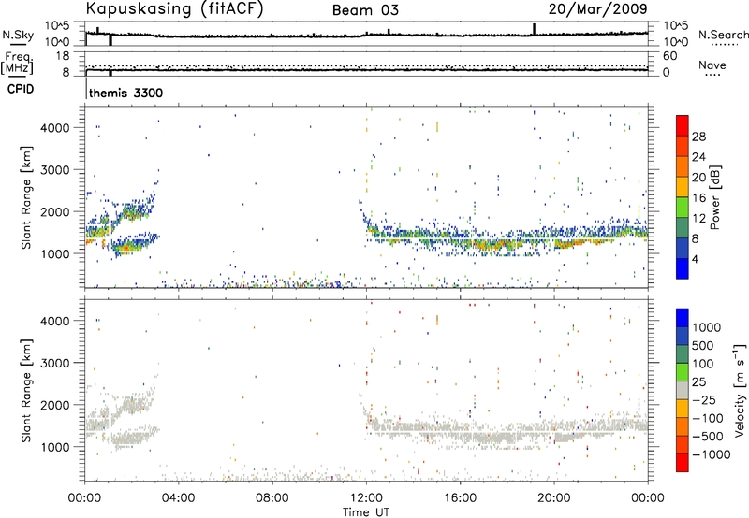Image resolution: width=749 pixels, height=518 pixels.
Task: Click the 16:00 time tick label
Action: (461, 498)
